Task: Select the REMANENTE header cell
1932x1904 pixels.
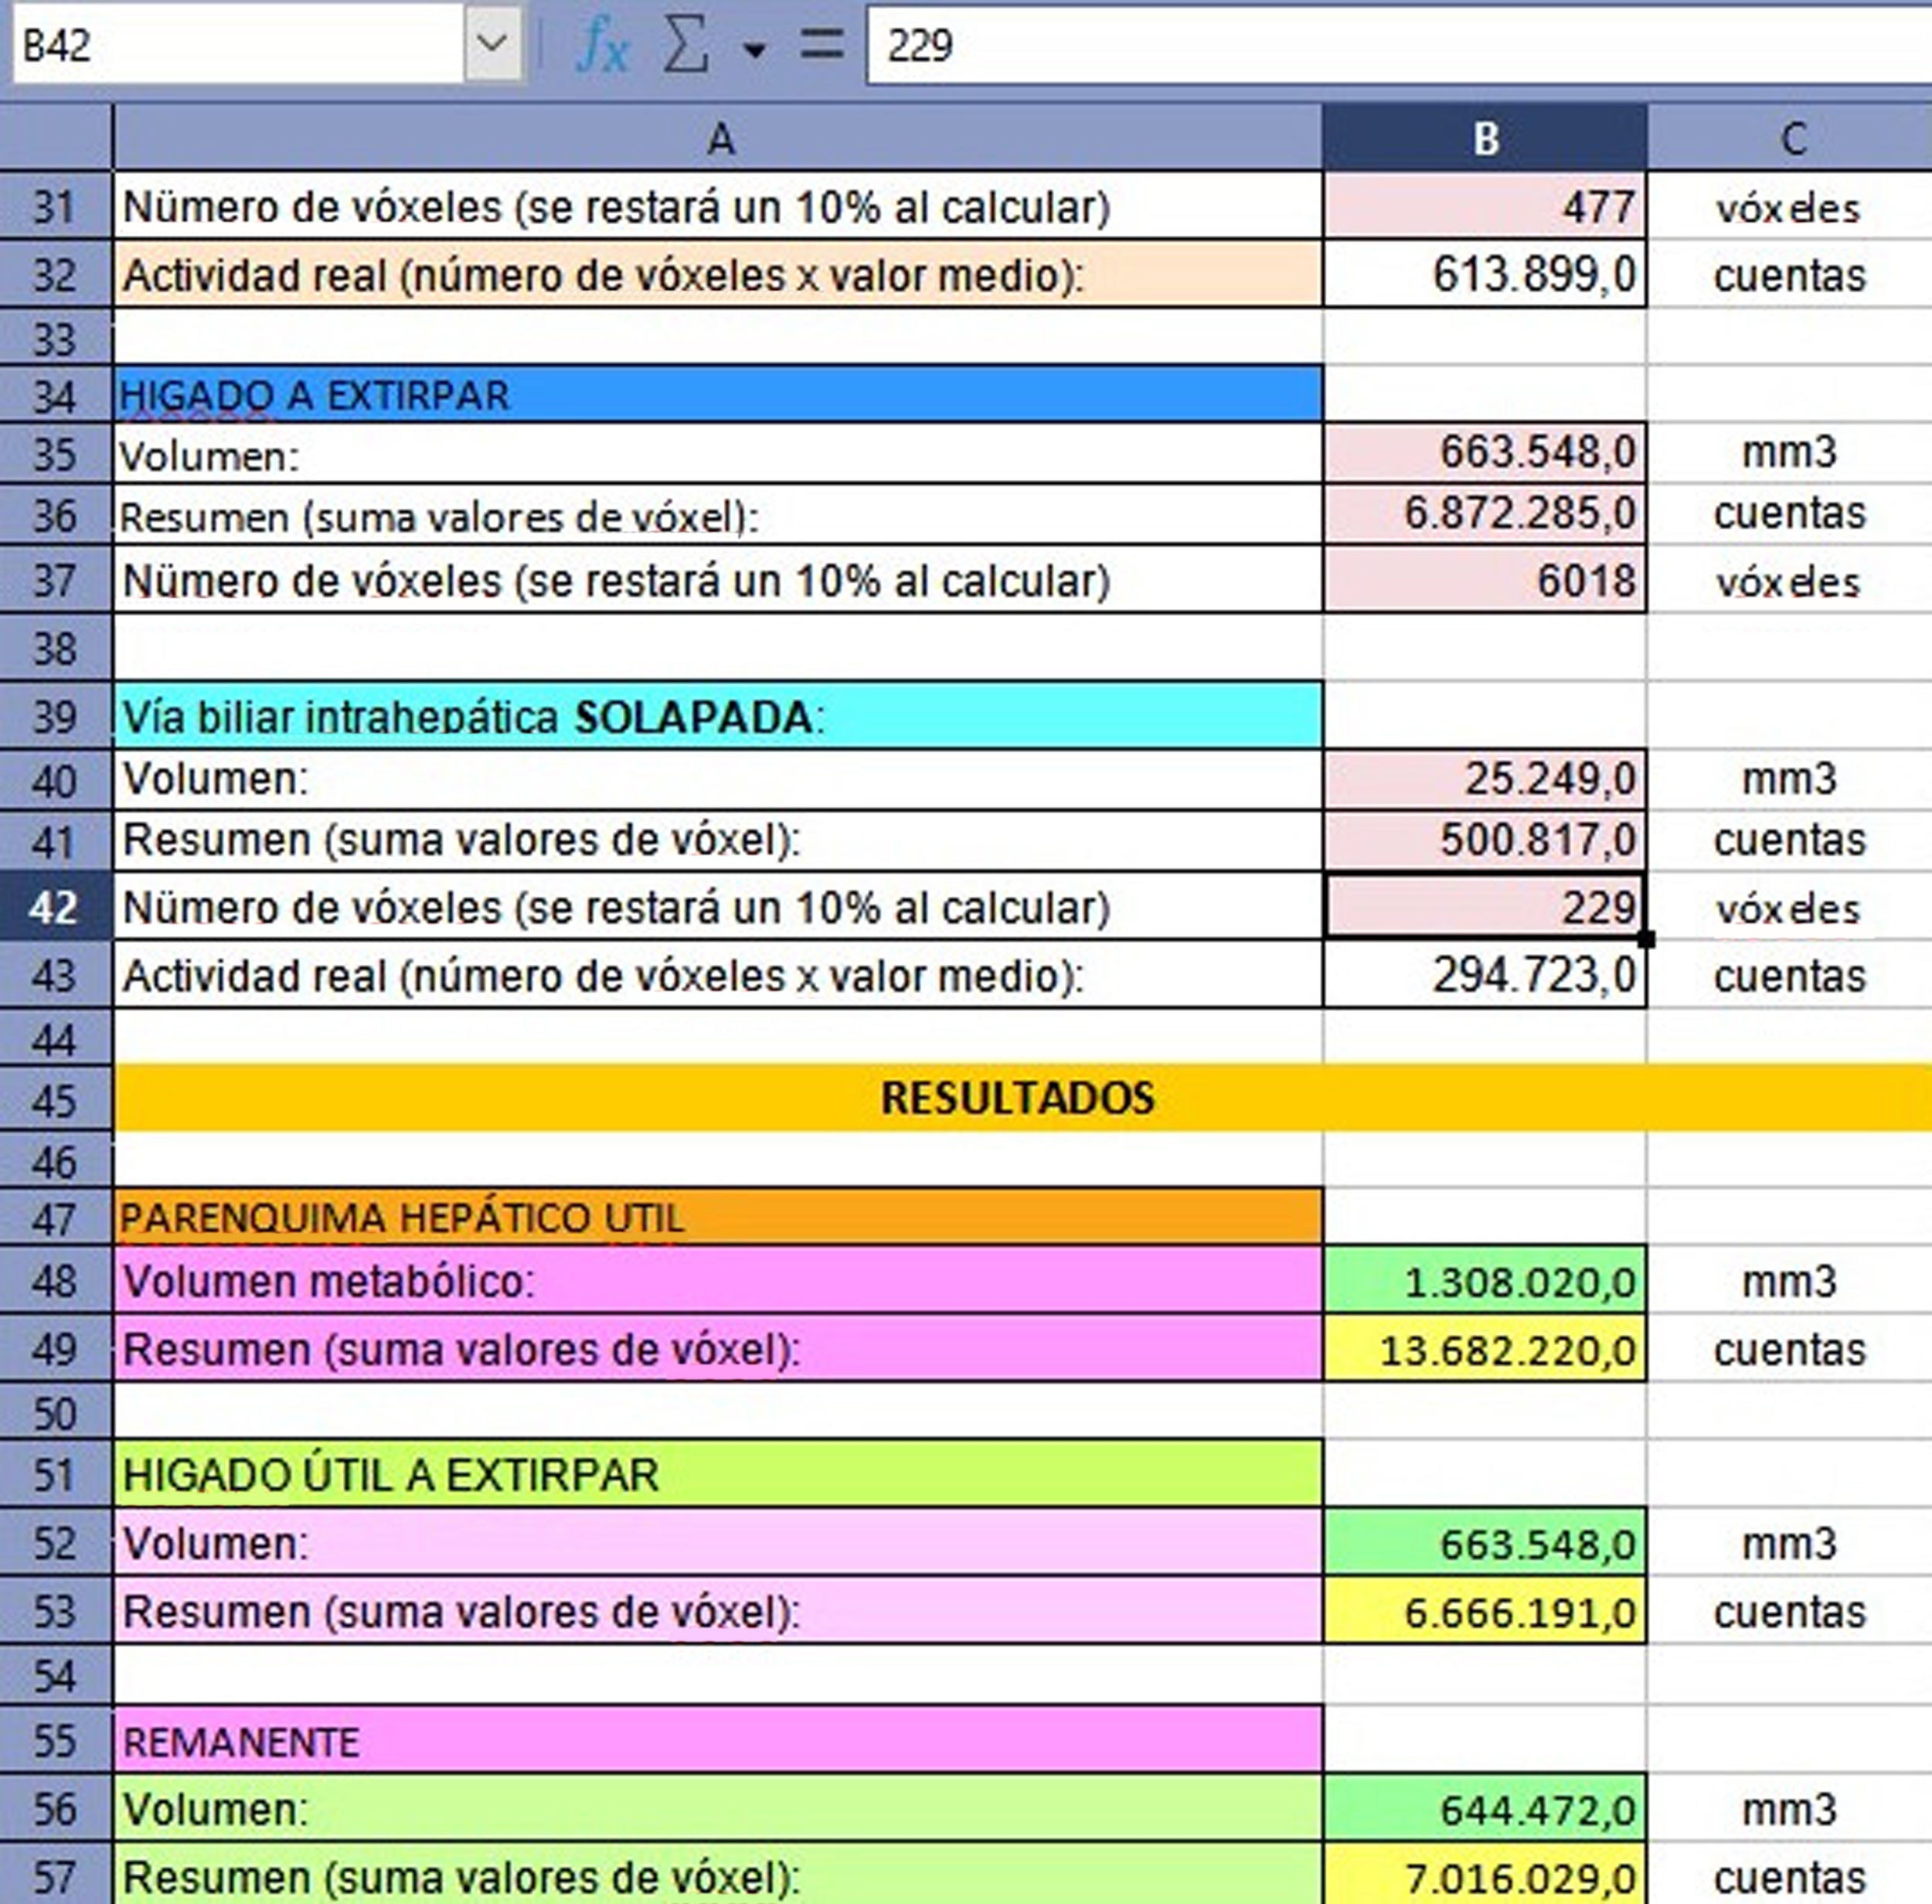Action: [719, 1742]
